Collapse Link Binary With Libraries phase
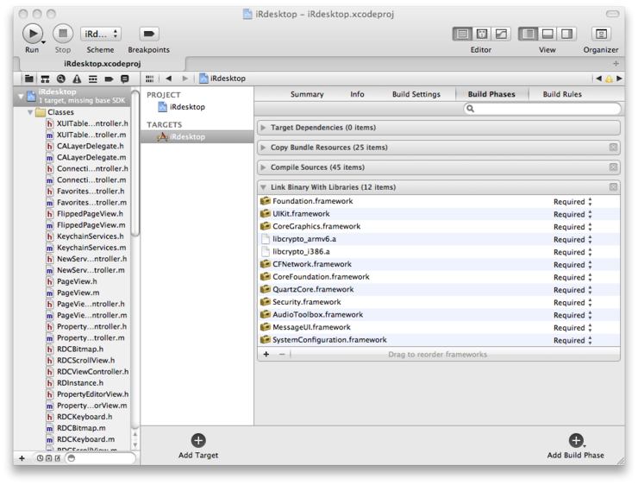The width and height of the screenshot is (638, 485). coord(263,187)
